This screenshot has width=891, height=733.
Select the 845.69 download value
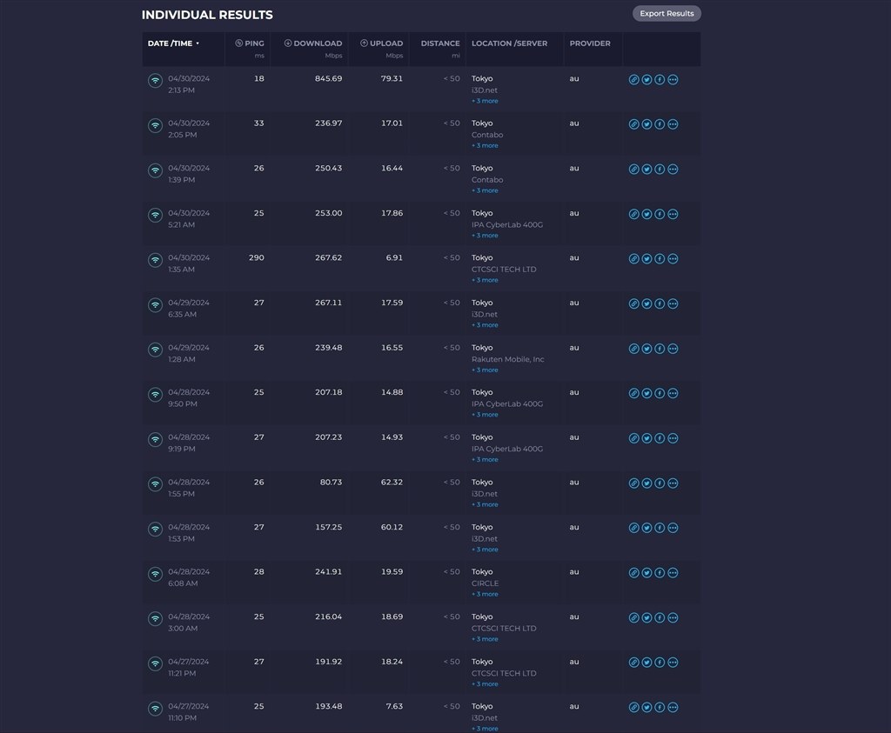pos(328,78)
